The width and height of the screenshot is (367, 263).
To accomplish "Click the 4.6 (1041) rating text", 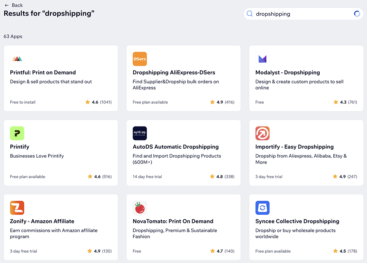I will click(102, 102).
